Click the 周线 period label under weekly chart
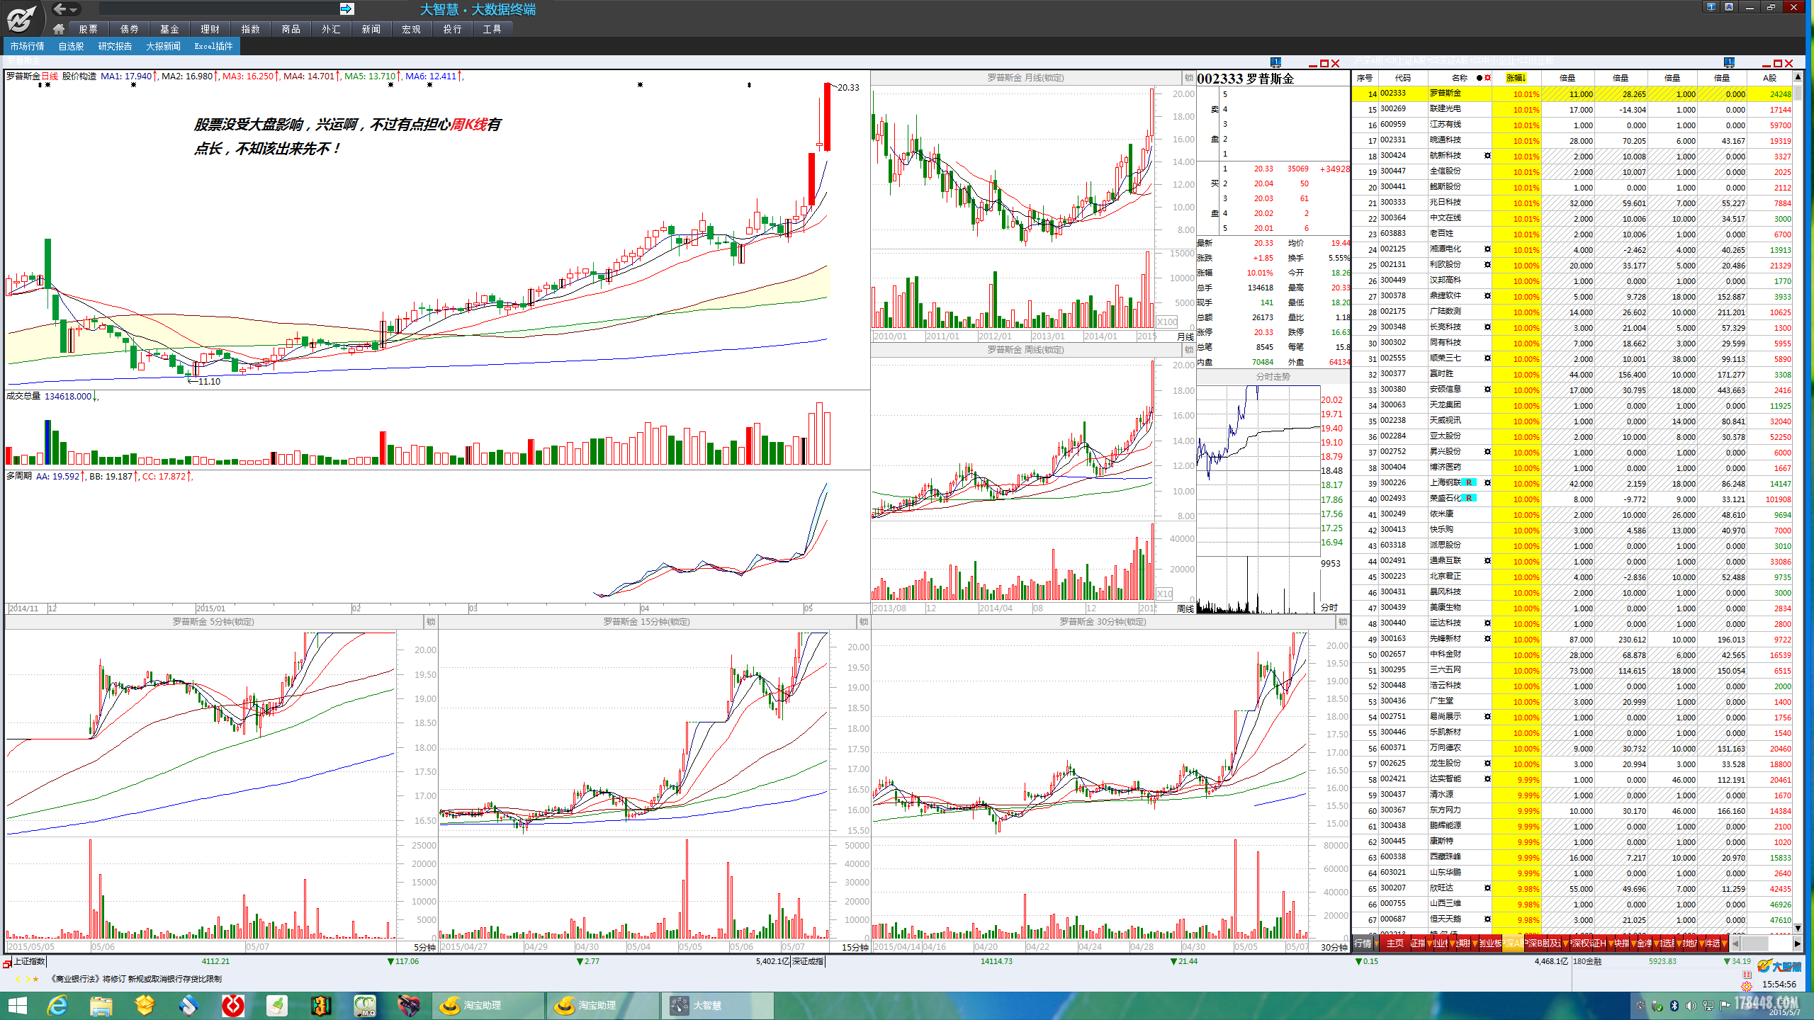Image resolution: width=1814 pixels, height=1020 pixels. (1185, 608)
